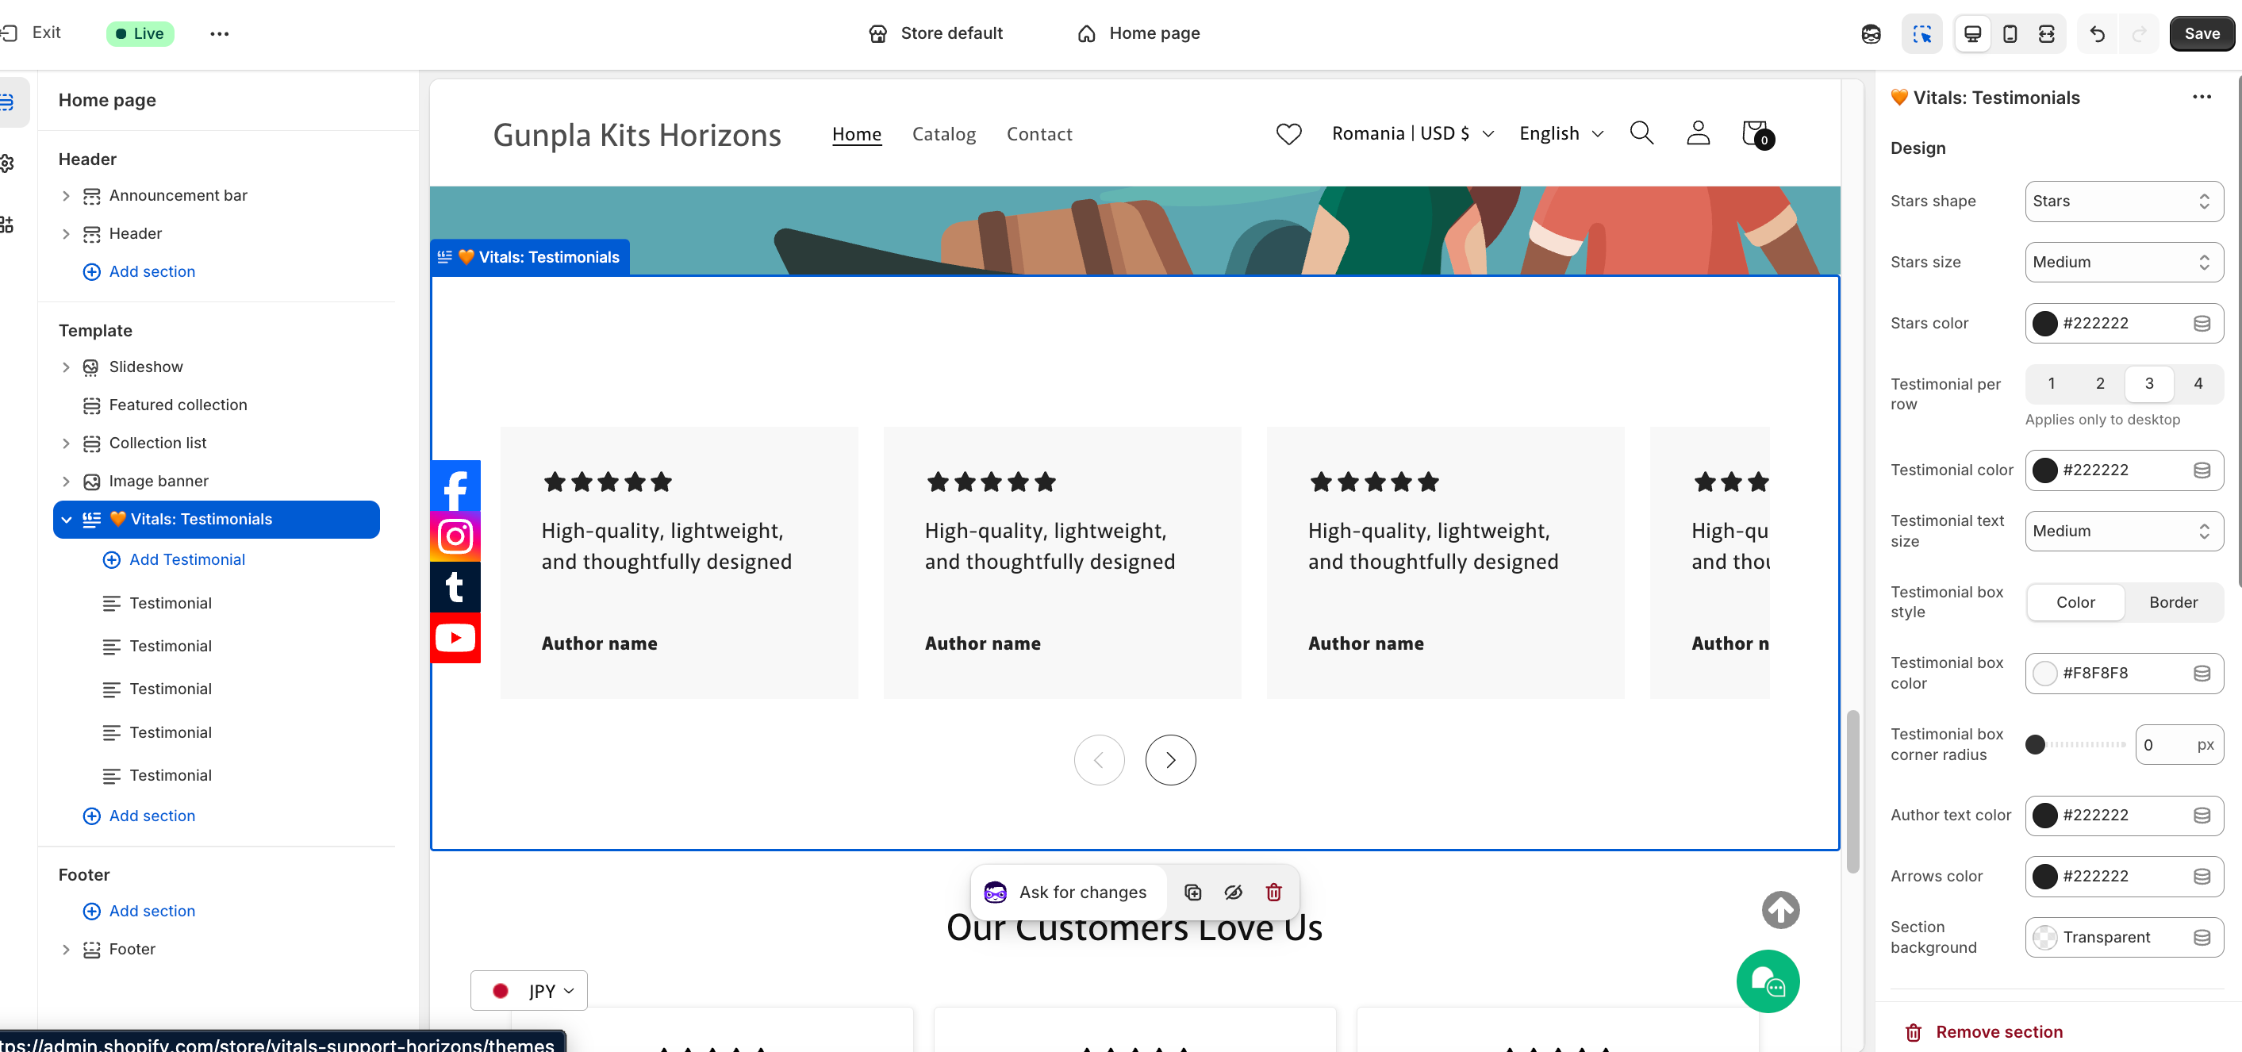Click the green chat bubble icon

pos(1767,981)
